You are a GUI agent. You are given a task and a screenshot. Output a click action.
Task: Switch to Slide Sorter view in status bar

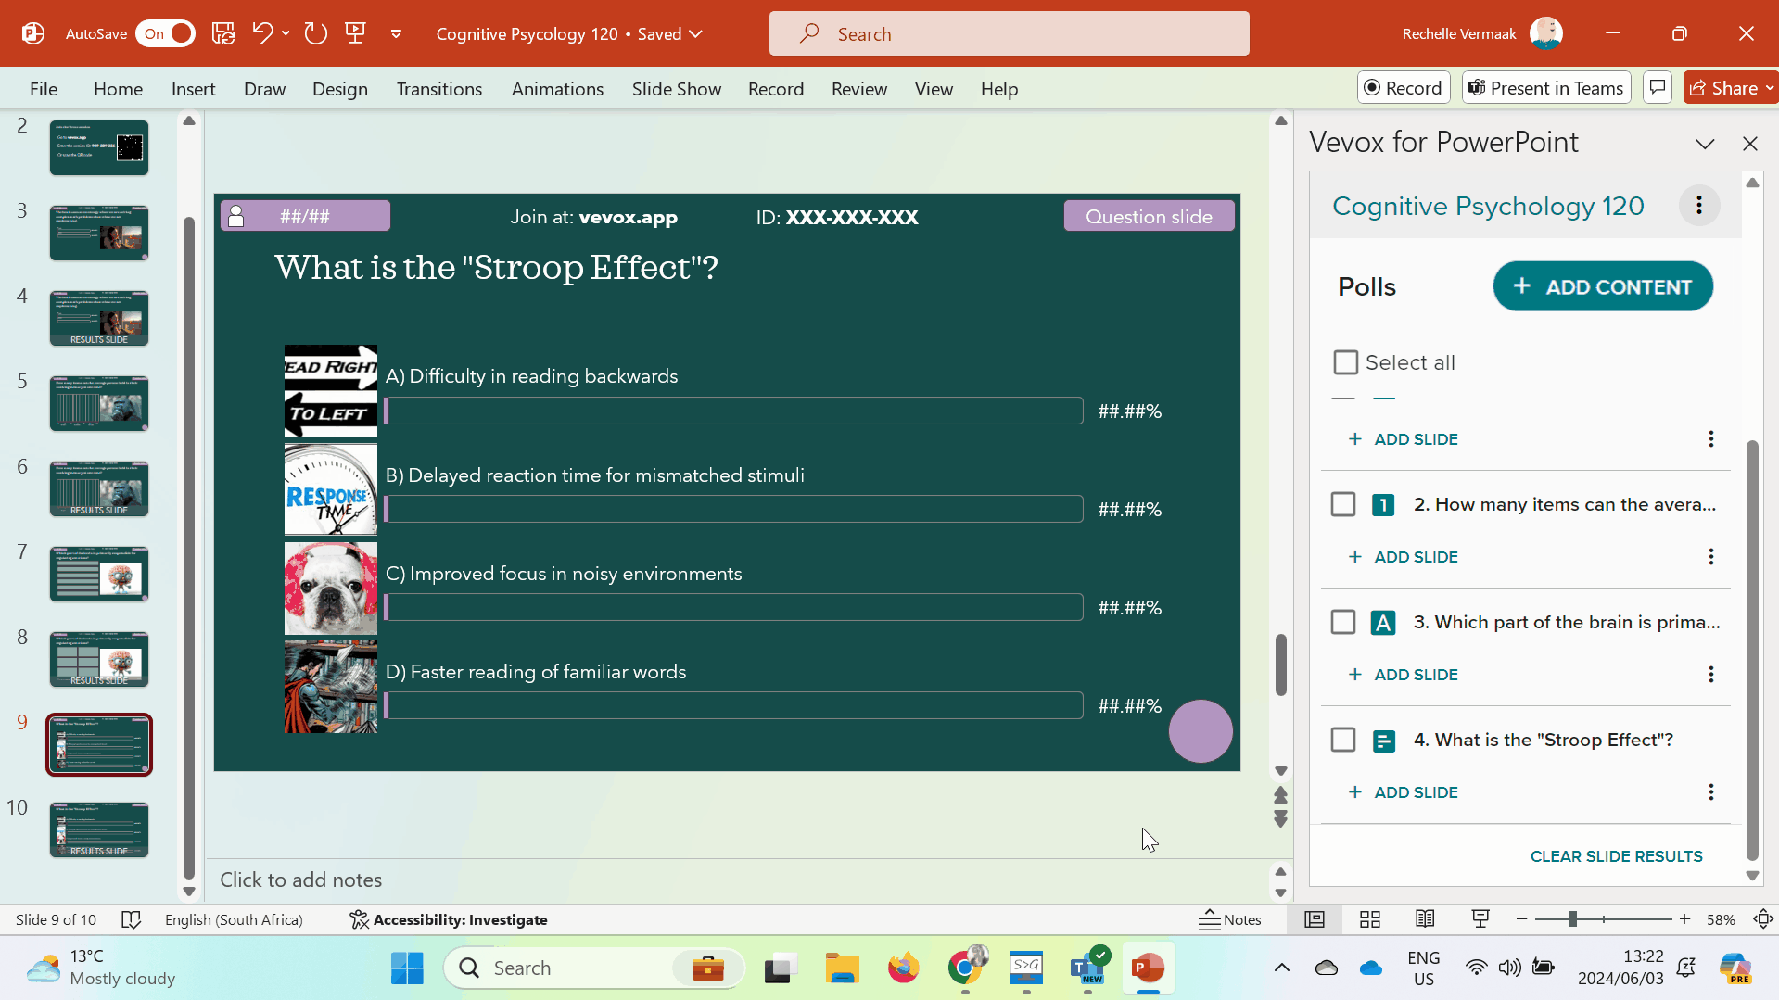tap(1369, 918)
